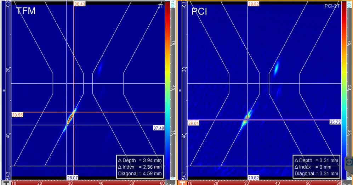Click the 100 value atop TFM color scale
This screenshot has height=185, width=353.
172,4
